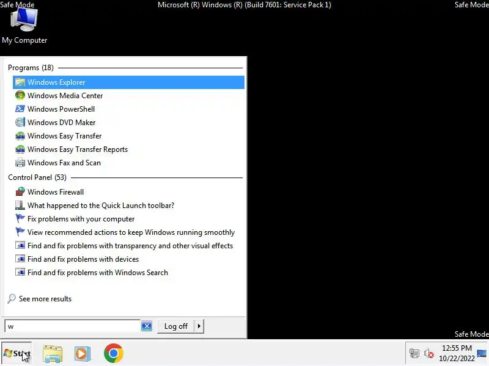489x366 pixels.
Task: Click the magnifying glass next to See more results
Action: (12, 298)
